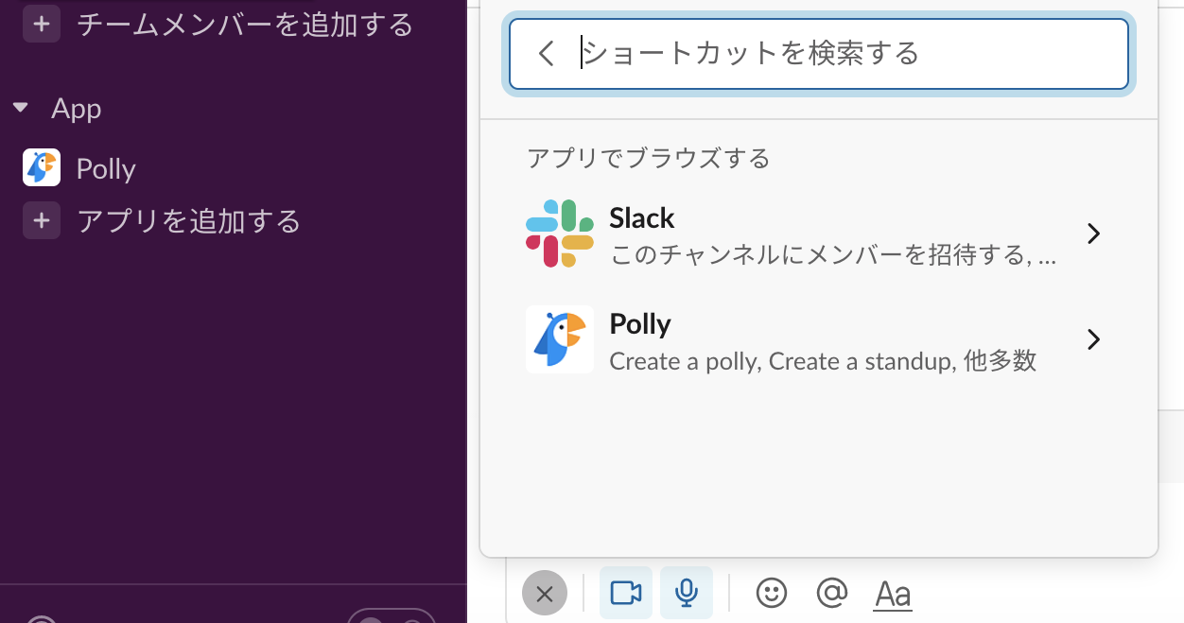
Task: Click the plus icon beside チームメンバーを追加する
Action: click(42, 24)
